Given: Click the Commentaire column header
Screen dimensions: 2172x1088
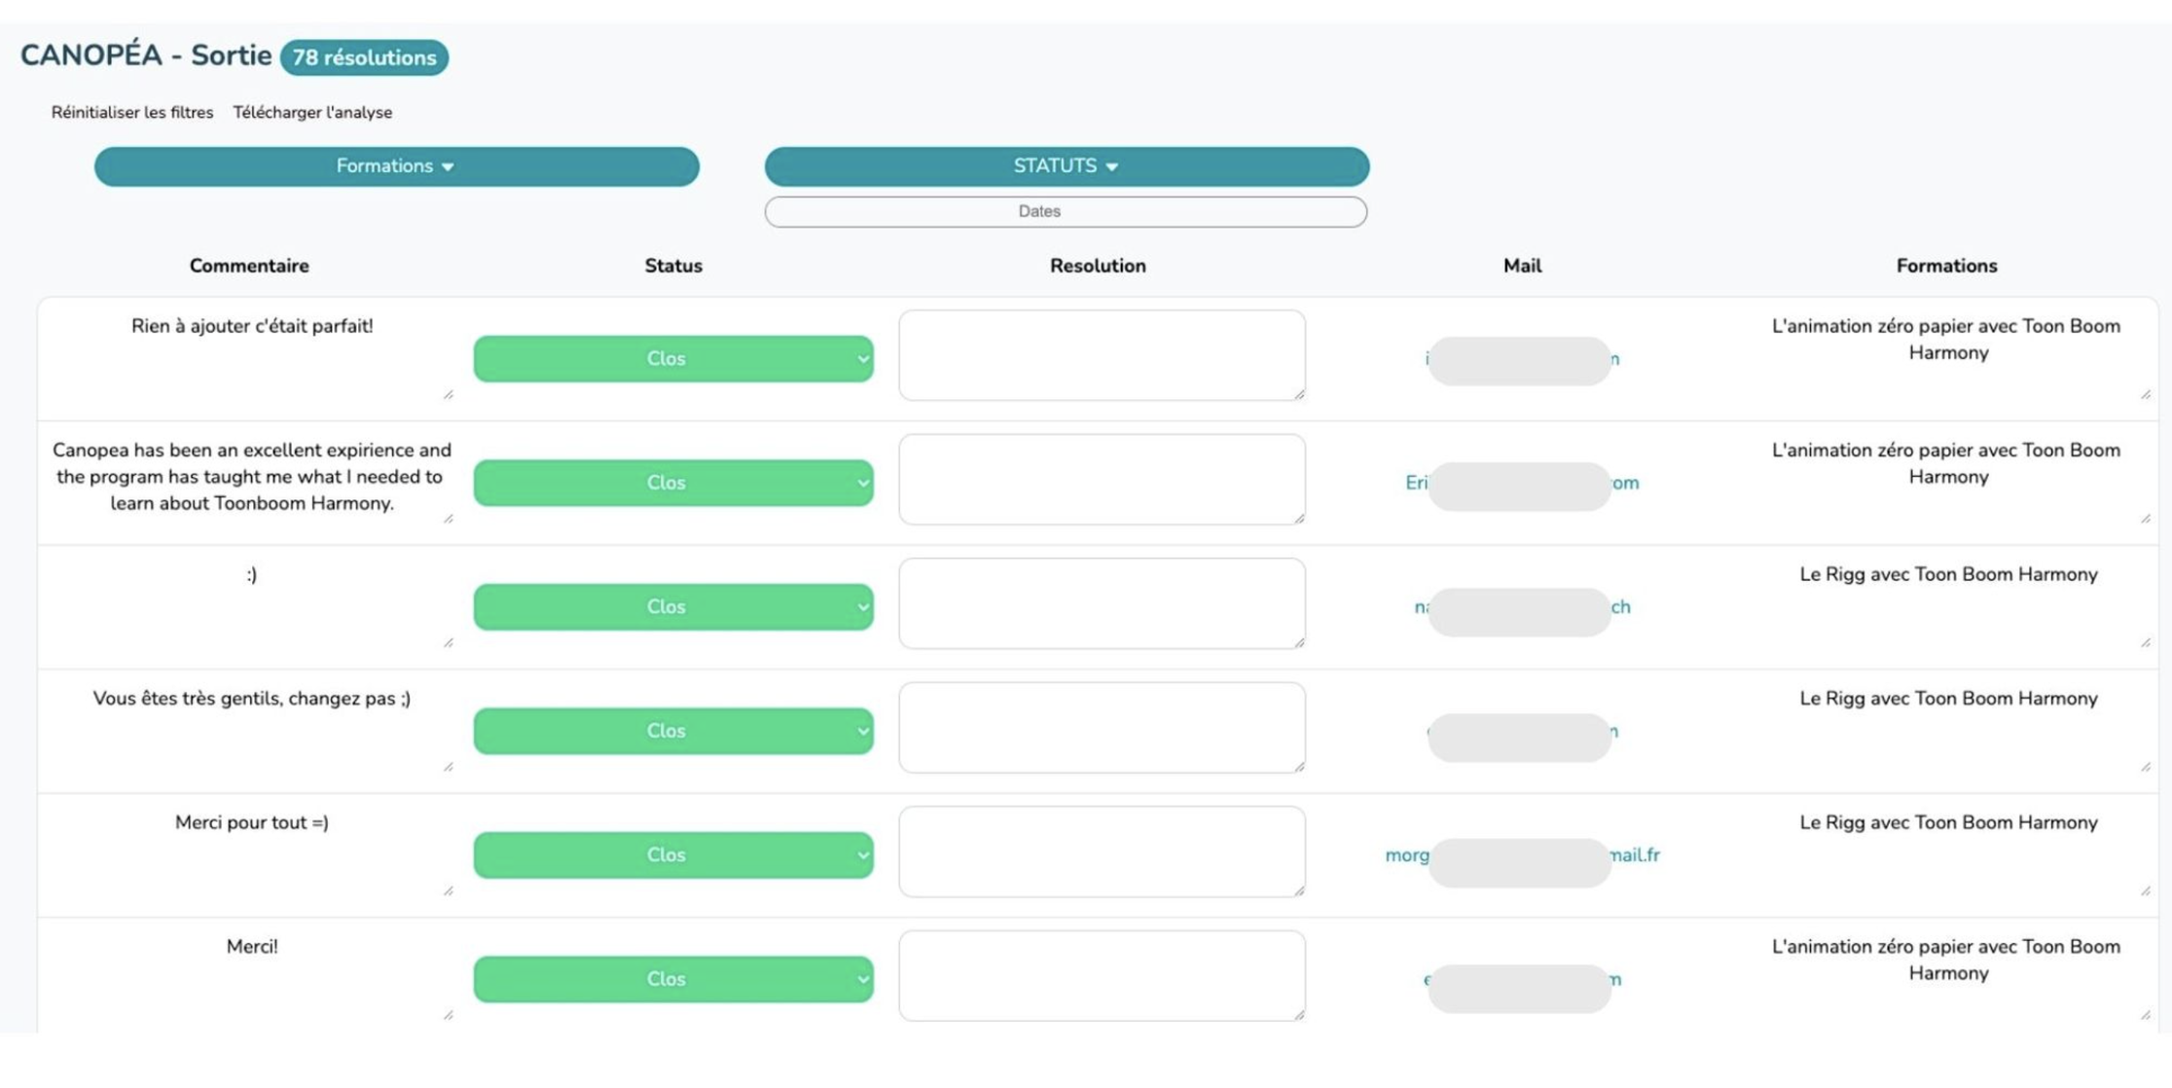Looking at the screenshot, I should coord(249,266).
